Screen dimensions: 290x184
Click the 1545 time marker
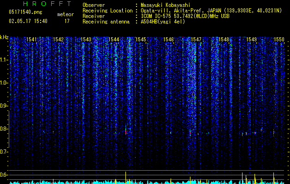(x=141, y=40)
